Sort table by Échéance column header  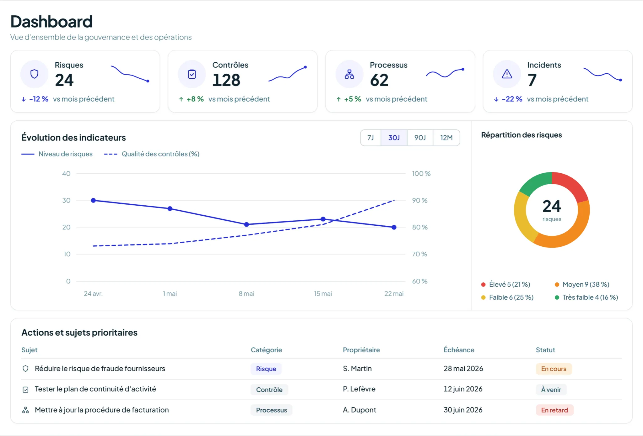(459, 350)
